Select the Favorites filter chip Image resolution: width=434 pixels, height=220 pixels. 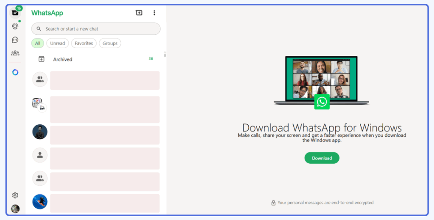(x=84, y=44)
